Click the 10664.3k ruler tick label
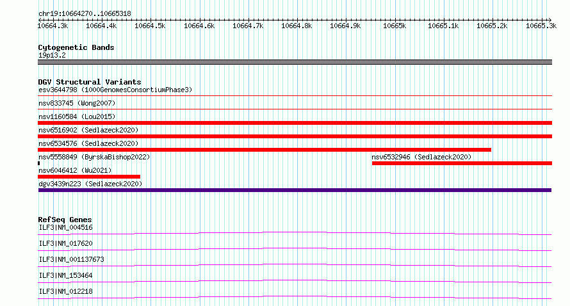The image size is (570, 306). click(x=53, y=26)
